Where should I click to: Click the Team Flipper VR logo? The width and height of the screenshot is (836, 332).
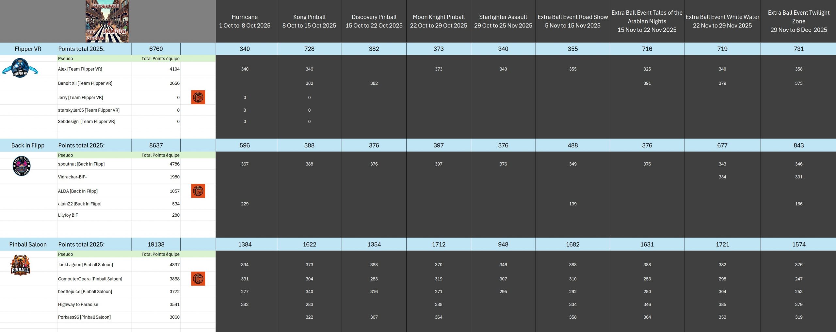point(20,68)
